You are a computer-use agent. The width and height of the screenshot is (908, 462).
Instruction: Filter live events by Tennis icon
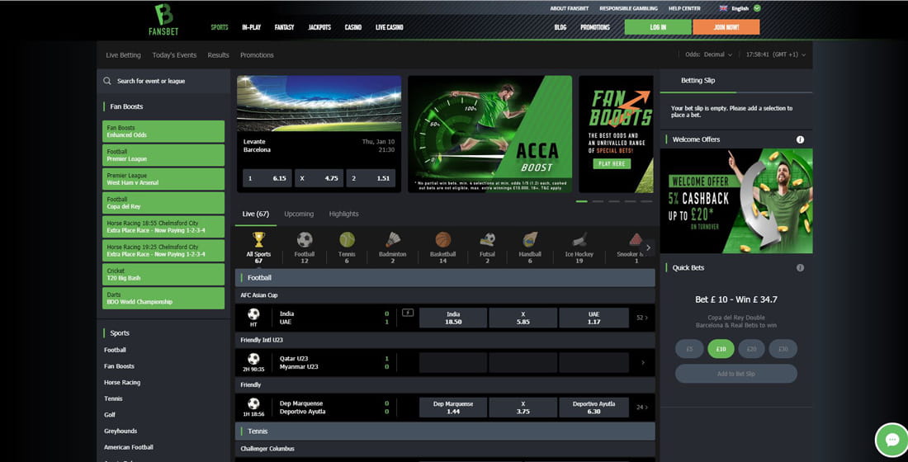347,240
